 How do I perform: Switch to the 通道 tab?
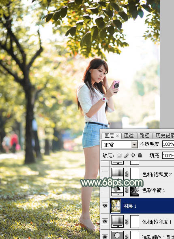pyautogui.click(x=129, y=136)
